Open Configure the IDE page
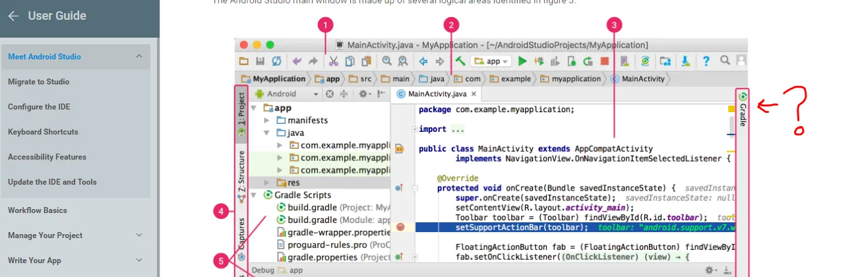The height and width of the screenshot is (277, 860). (39, 107)
